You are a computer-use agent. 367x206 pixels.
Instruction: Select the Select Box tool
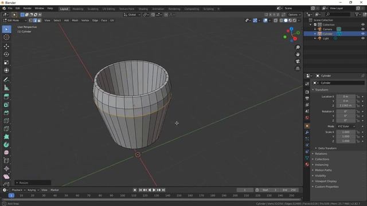pos(6,29)
